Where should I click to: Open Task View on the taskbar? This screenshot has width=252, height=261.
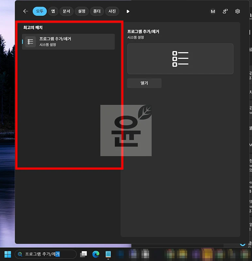[x=84, y=254]
